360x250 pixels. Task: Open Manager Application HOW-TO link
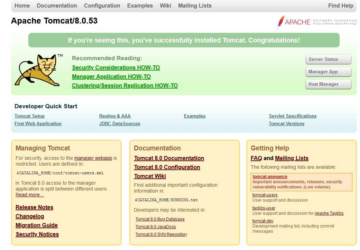(x=111, y=76)
